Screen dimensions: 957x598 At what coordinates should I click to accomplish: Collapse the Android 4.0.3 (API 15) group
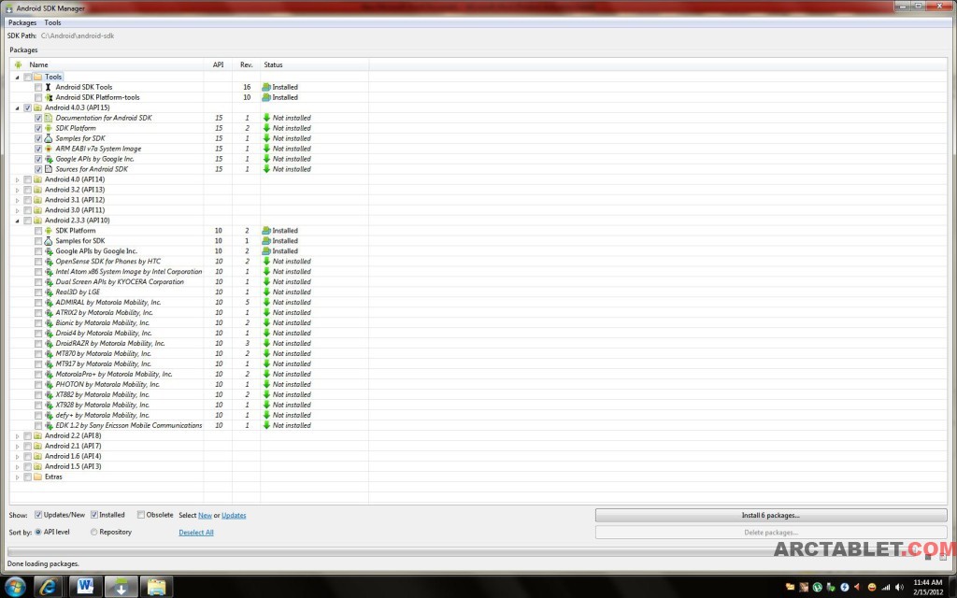point(17,108)
